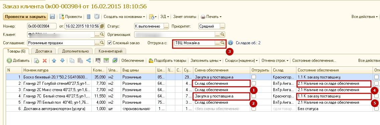
Task: Open Складов об.: 2 link
Action: (248, 43)
